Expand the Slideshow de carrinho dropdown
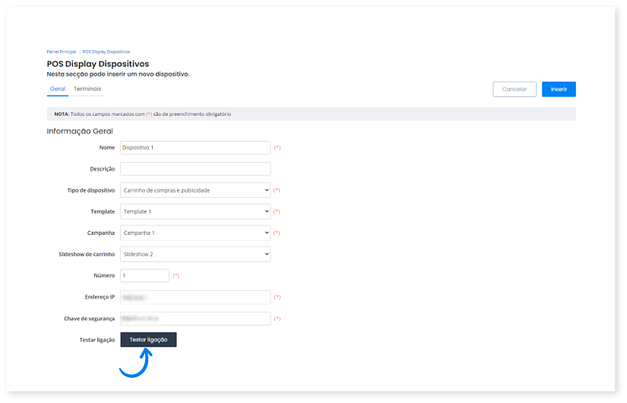 tap(194, 254)
